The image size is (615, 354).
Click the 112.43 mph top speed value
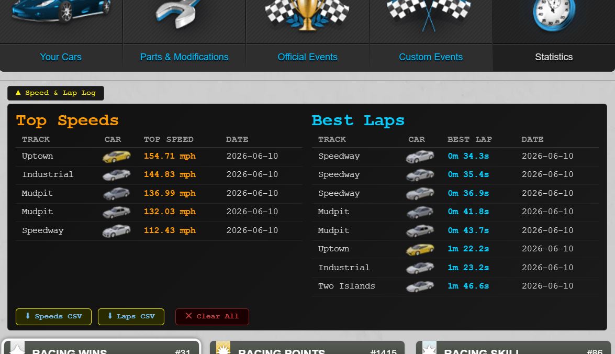point(170,231)
